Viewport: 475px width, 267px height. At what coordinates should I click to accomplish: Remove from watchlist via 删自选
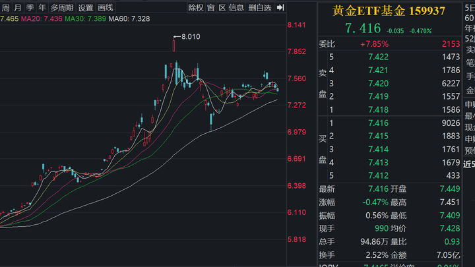(x=260, y=7)
